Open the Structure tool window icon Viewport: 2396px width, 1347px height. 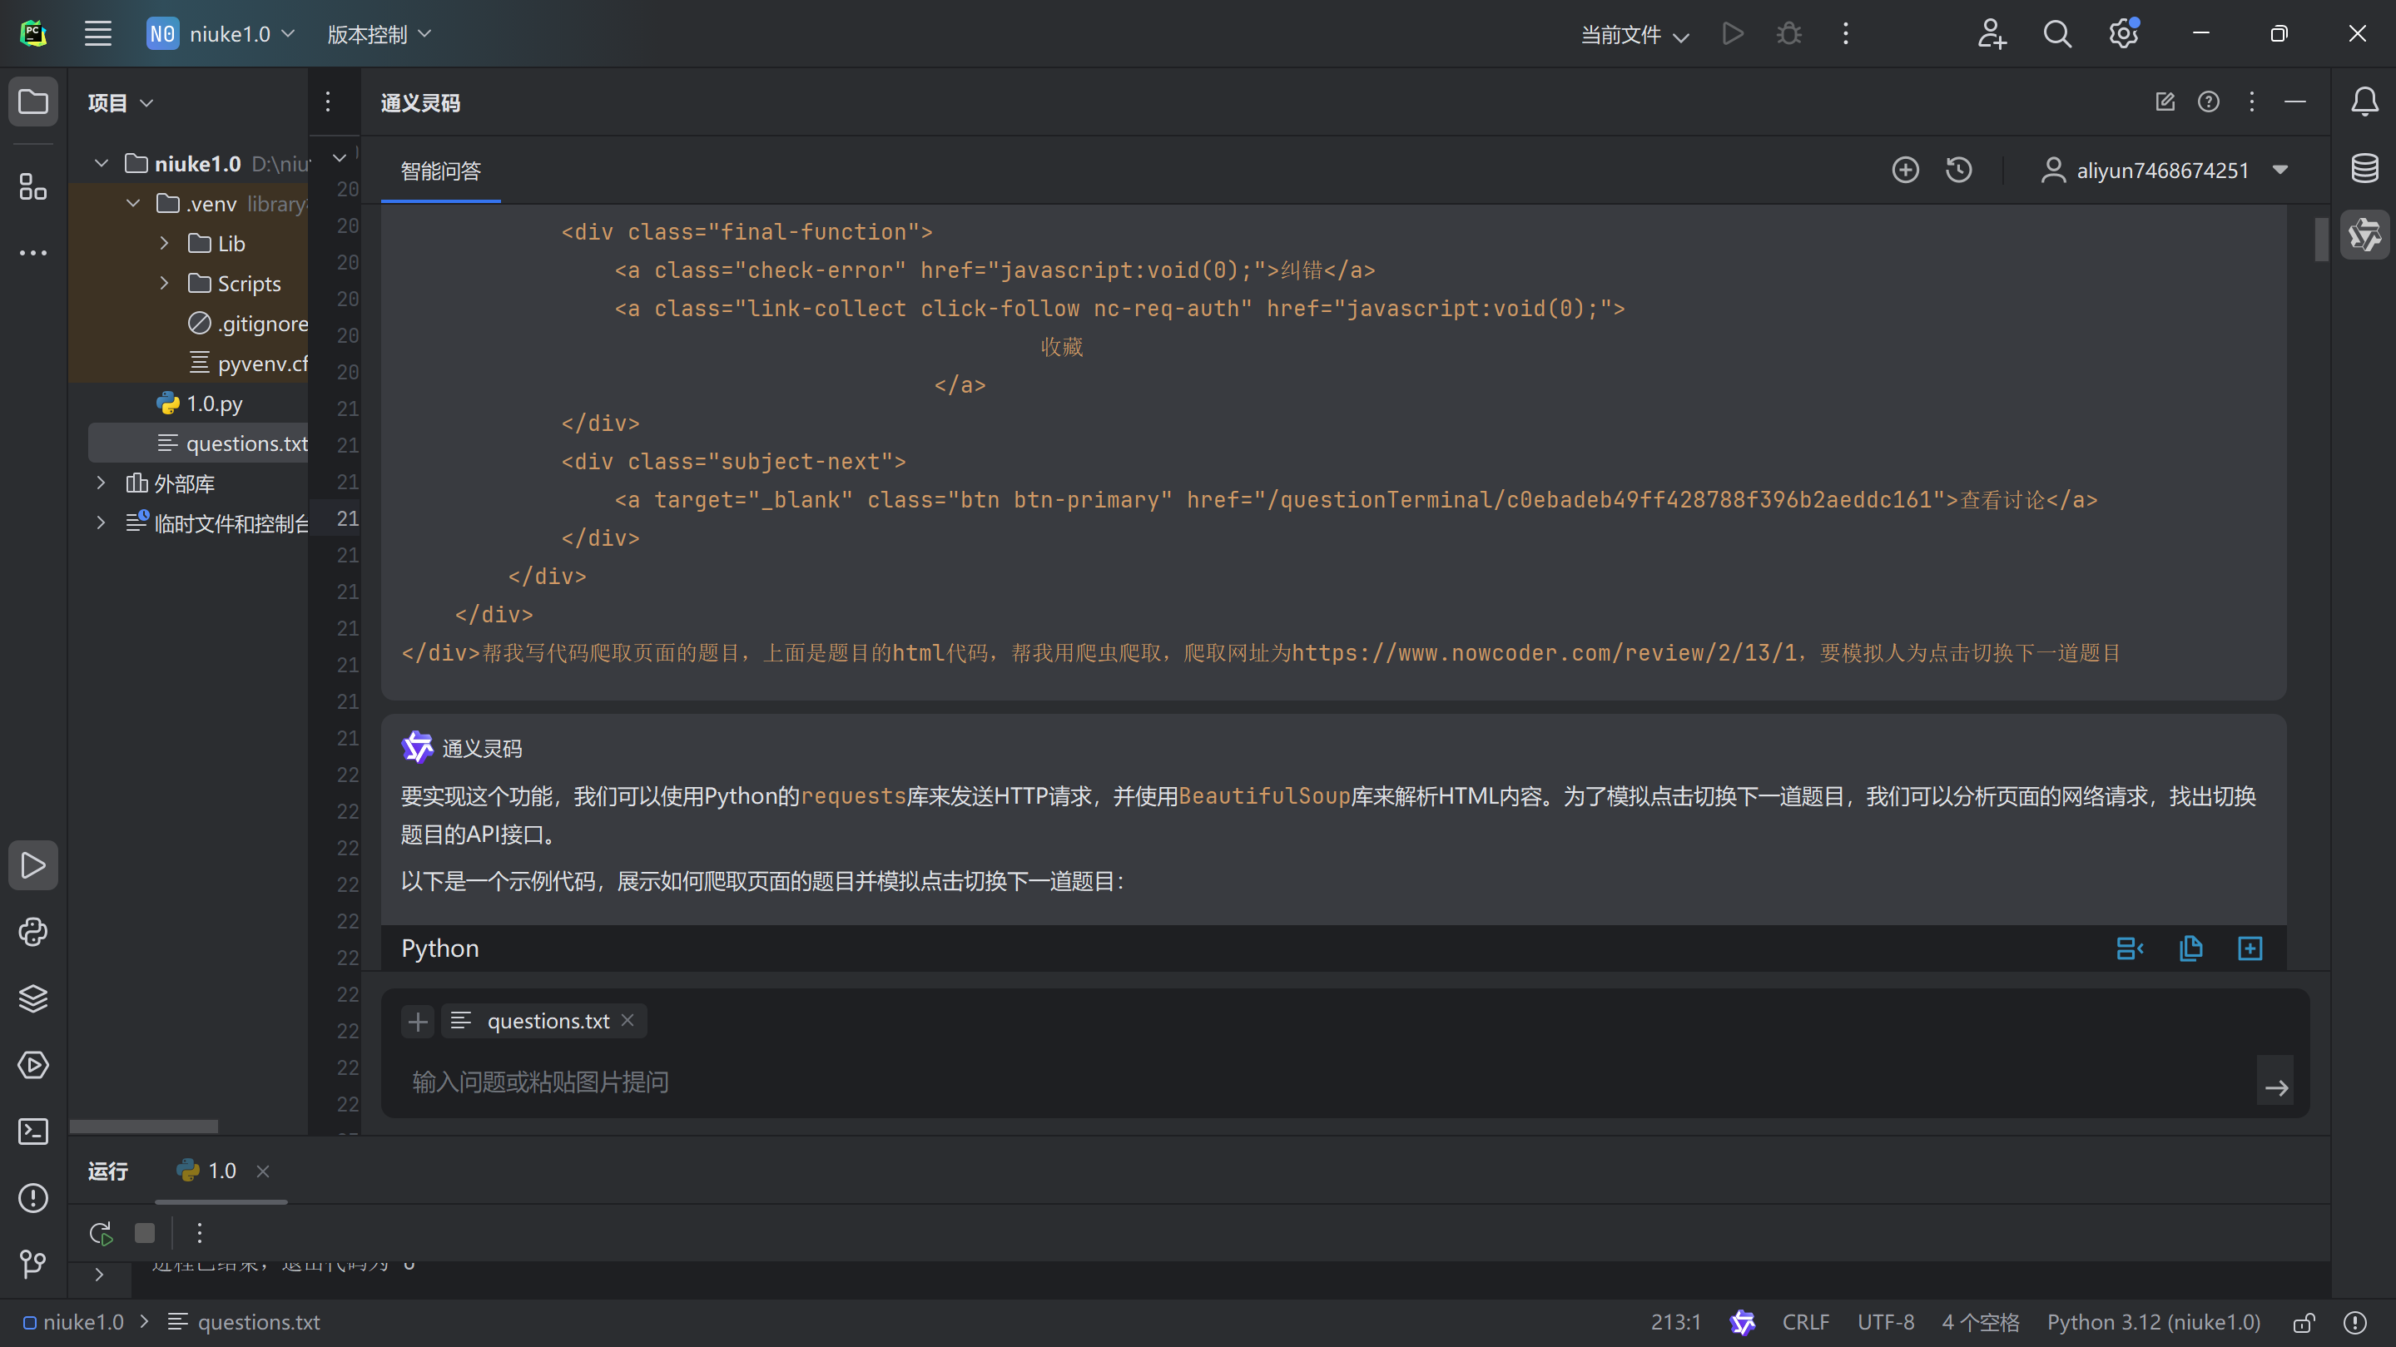click(33, 187)
